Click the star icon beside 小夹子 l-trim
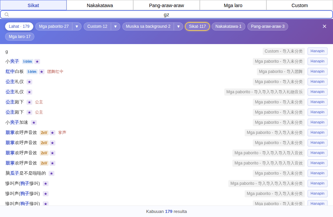This screenshot has height=217, width=333. pyautogui.click(x=37, y=61)
